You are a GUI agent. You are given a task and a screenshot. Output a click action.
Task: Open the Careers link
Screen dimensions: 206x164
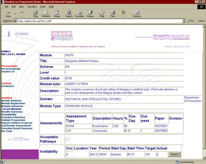coord(101,47)
